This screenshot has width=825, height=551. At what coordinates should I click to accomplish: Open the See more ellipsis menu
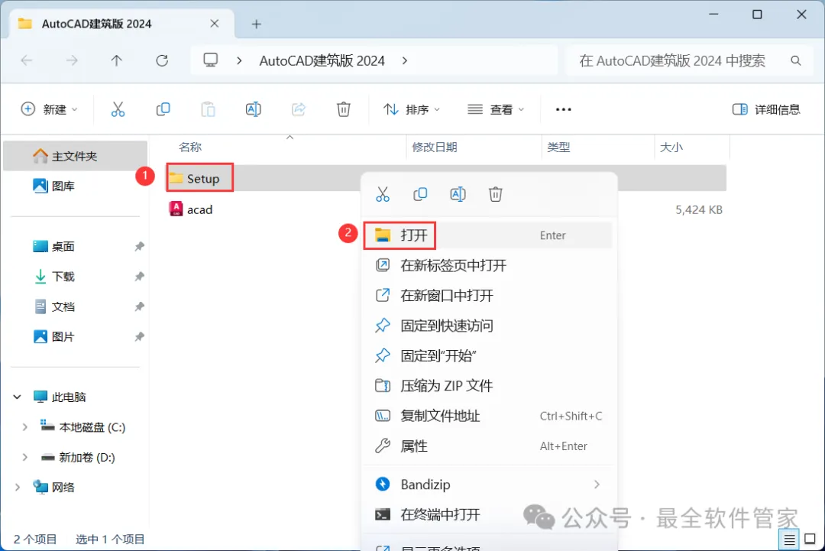pyautogui.click(x=563, y=109)
